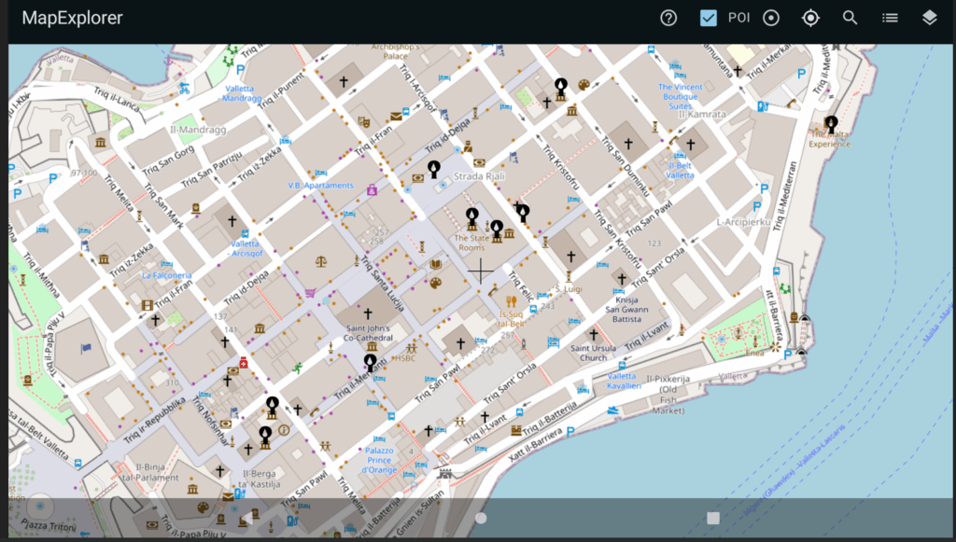Uncheck the POI checkbox
Image resolution: width=956 pixels, height=542 pixels.
pyautogui.click(x=708, y=18)
